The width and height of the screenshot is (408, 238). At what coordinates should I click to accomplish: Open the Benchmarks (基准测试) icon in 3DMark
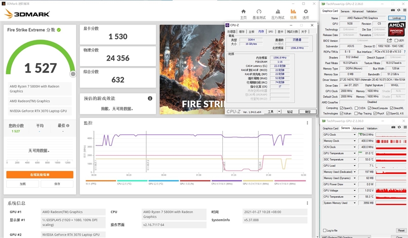pos(259,11)
